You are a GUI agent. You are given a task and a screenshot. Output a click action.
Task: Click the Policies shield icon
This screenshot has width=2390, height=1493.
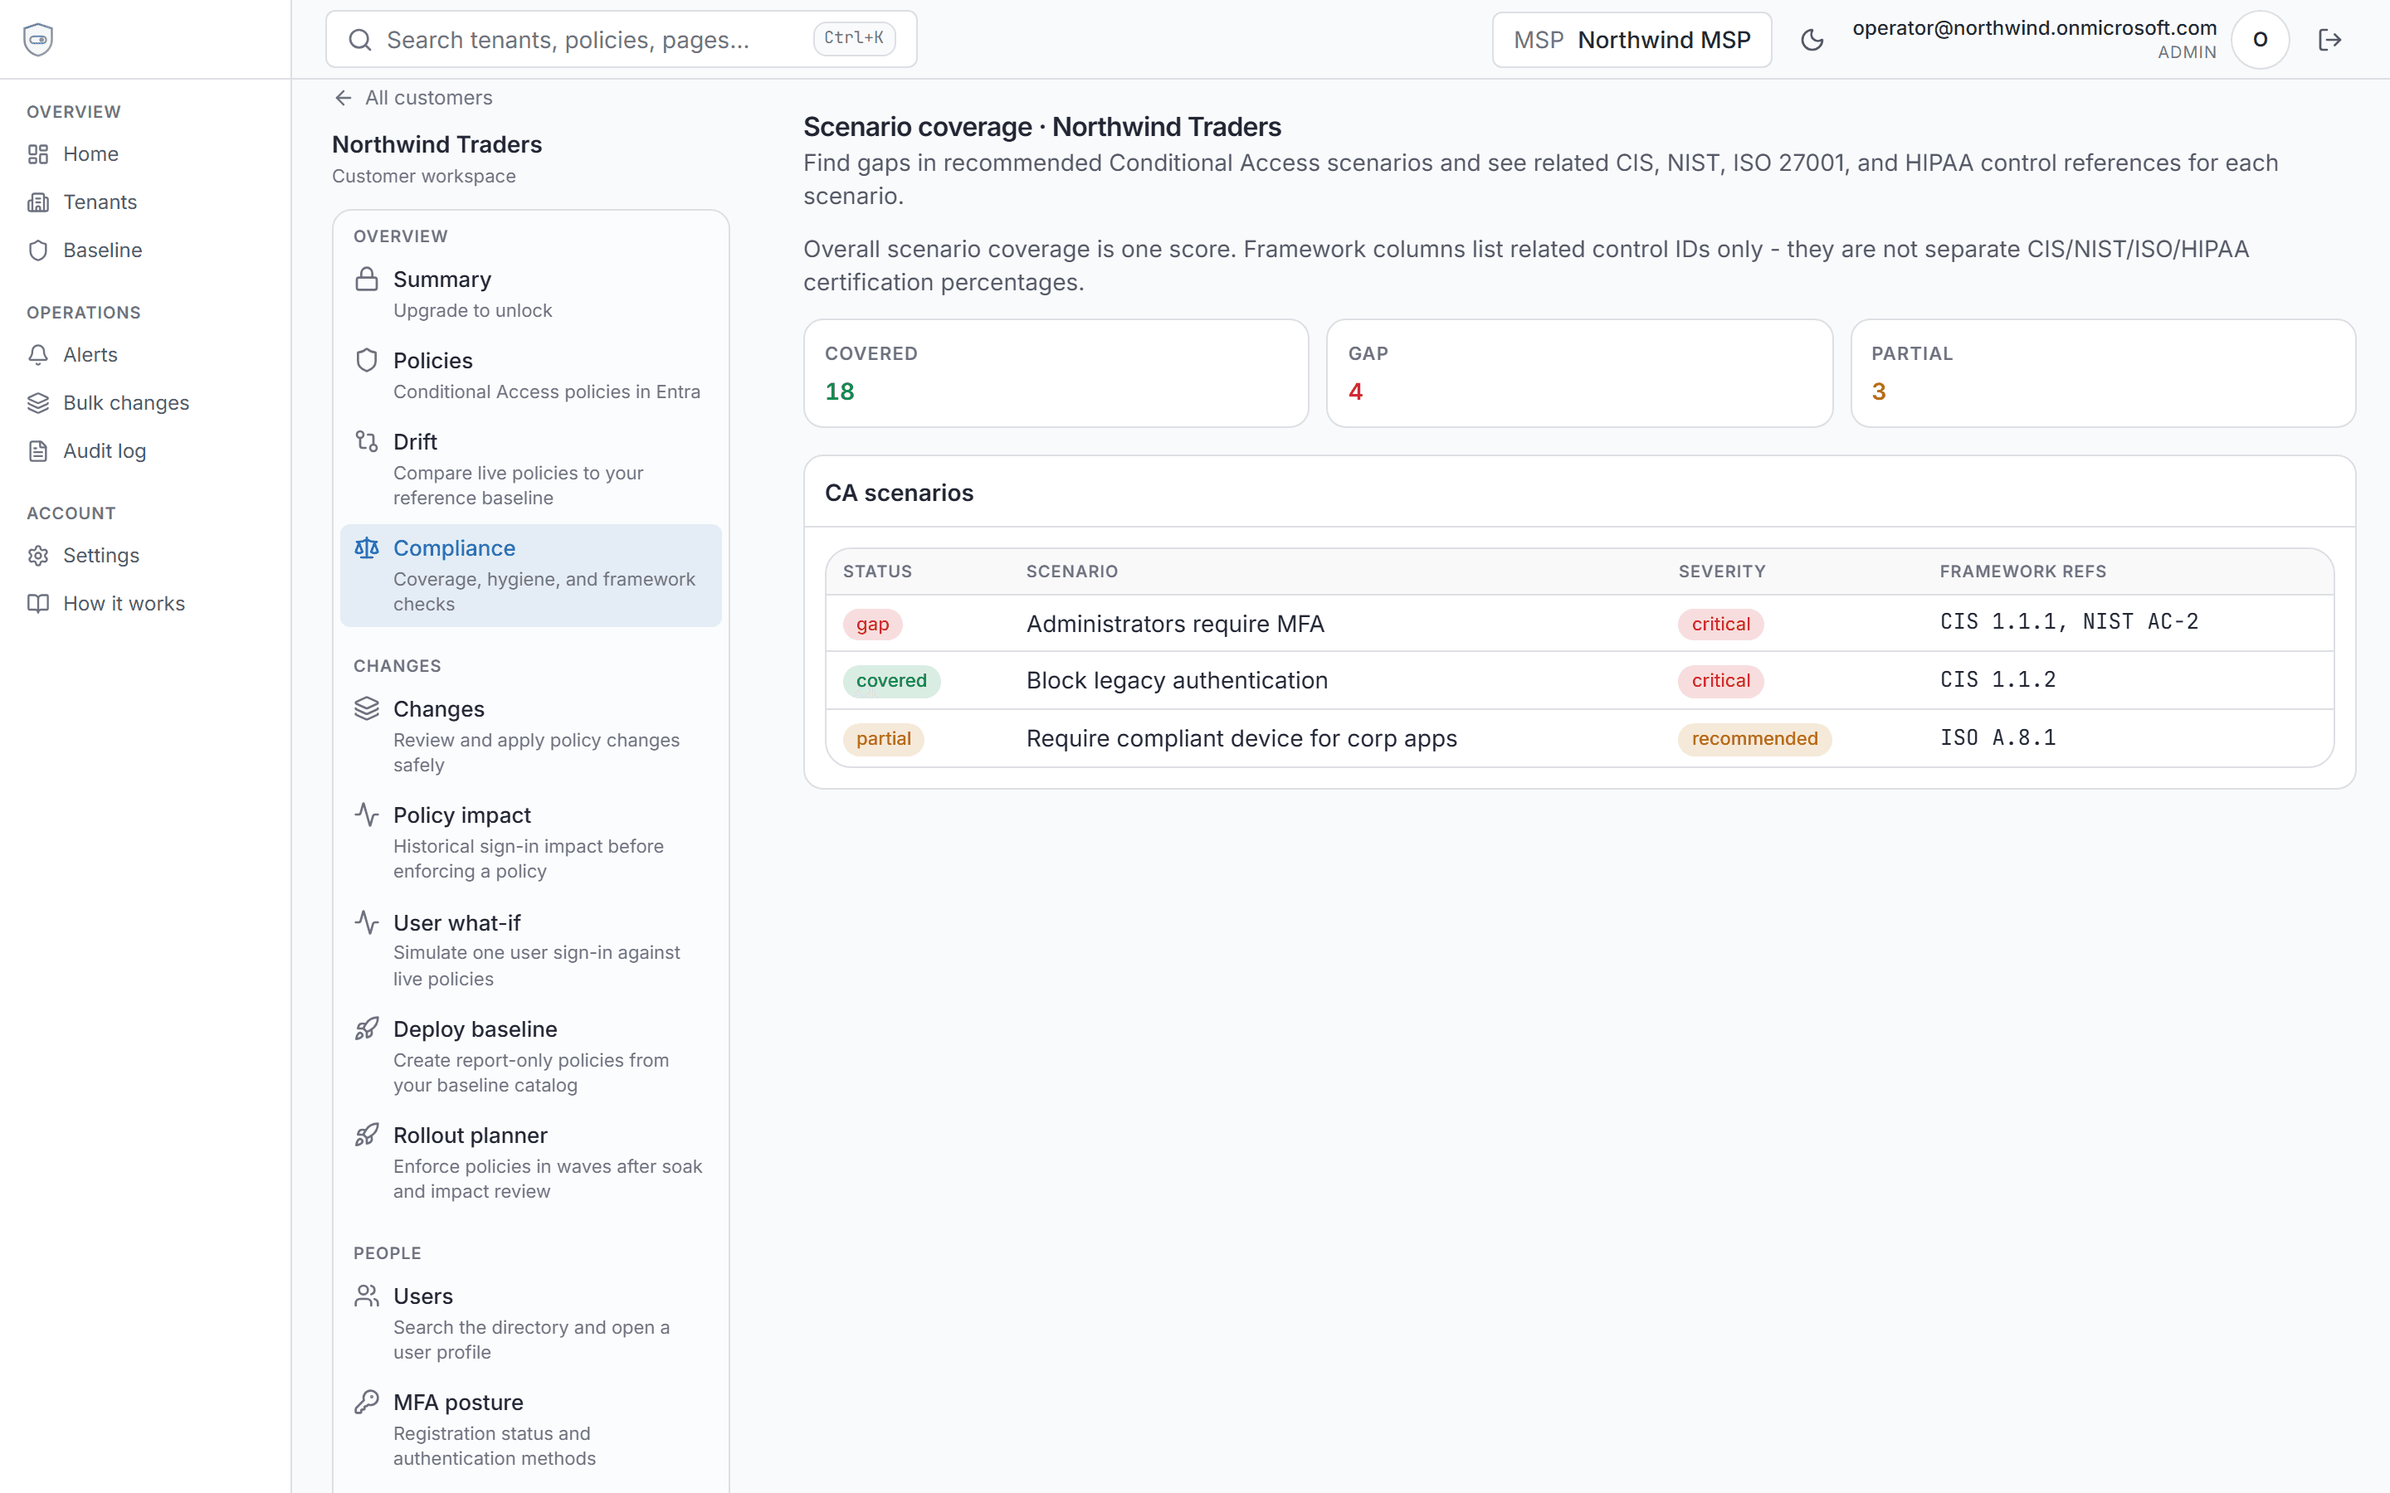click(x=367, y=361)
